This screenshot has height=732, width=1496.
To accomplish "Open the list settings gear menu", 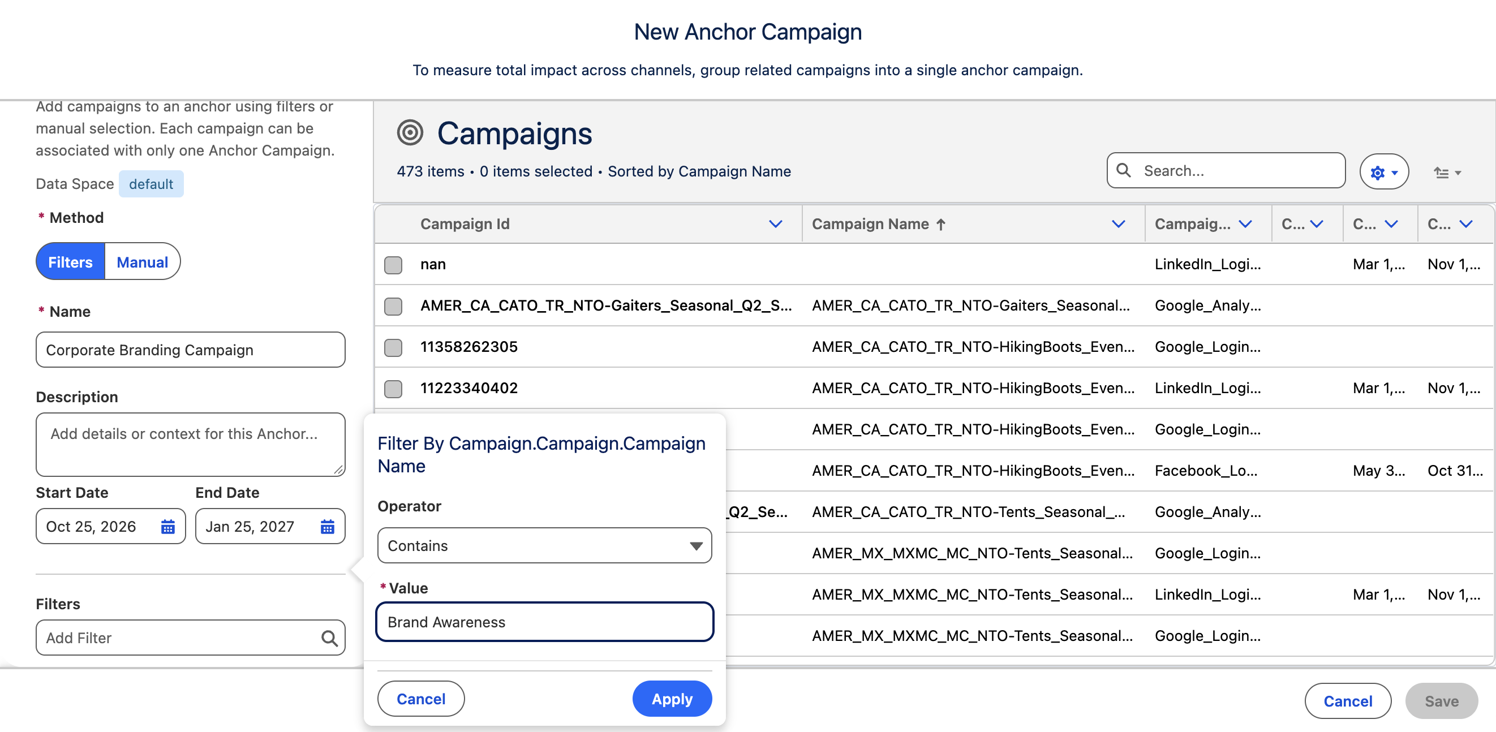I will click(x=1383, y=172).
